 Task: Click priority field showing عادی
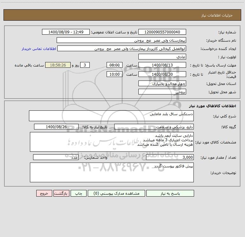(162, 57)
